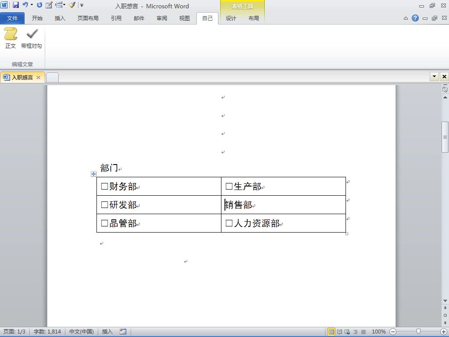Click the Word application icon in title bar
Viewport: 449px width, 337px height.
pos(4,5)
